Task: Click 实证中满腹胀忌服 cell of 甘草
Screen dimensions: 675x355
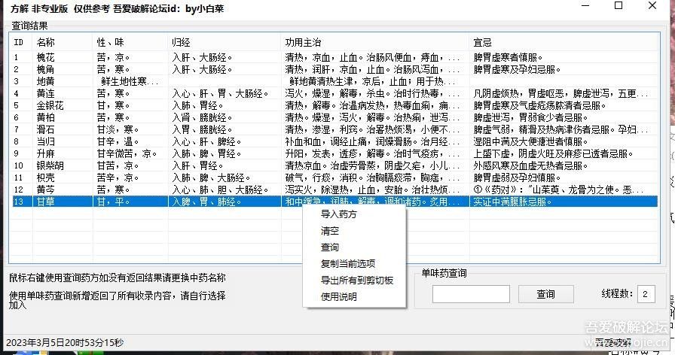Action: pyautogui.click(x=512, y=202)
